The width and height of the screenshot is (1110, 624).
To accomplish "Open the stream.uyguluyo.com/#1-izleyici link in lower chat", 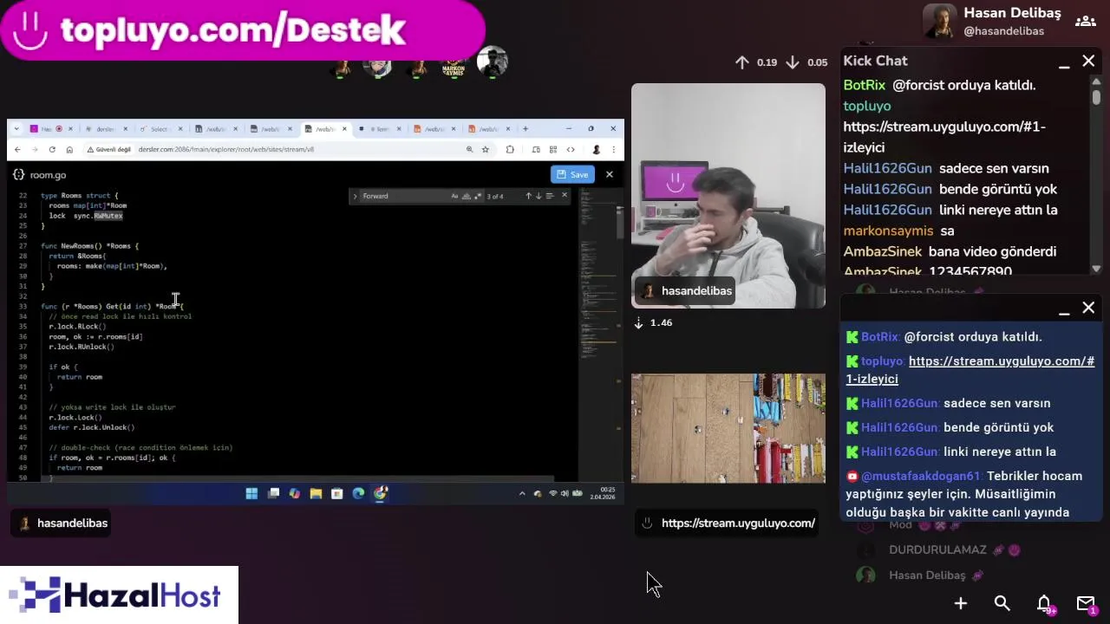I will (970, 370).
